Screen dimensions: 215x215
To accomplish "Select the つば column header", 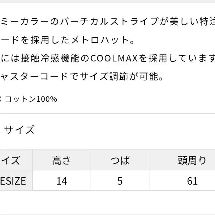I will [120, 160].
